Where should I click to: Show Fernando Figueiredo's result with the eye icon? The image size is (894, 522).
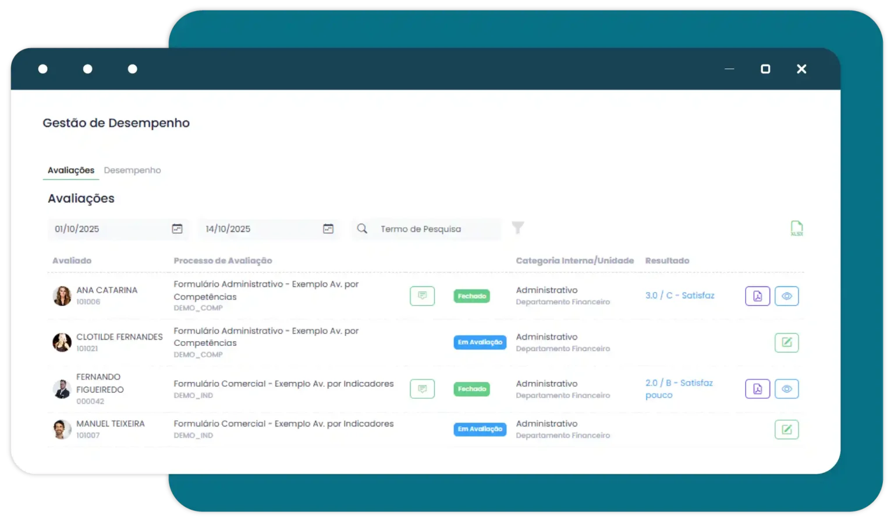coord(787,389)
